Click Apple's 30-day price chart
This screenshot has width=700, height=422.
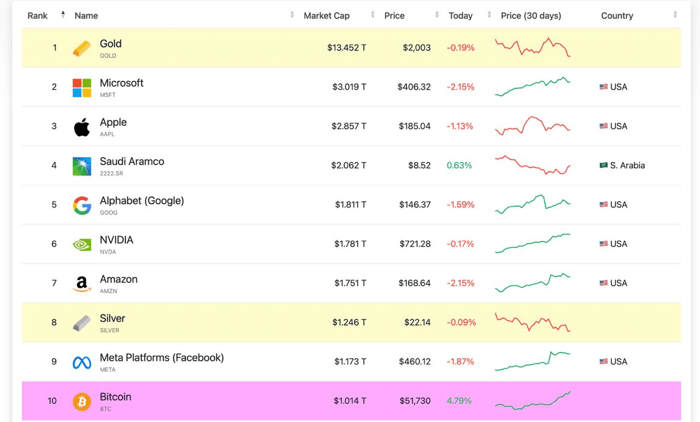pyautogui.click(x=533, y=126)
